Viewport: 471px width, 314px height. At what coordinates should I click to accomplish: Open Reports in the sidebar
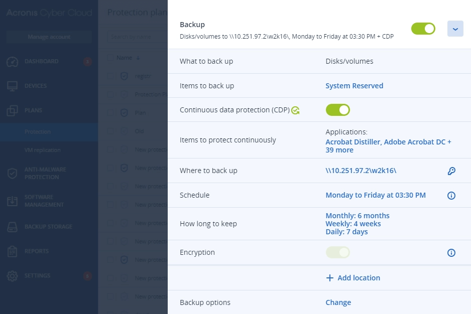[x=36, y=251]
